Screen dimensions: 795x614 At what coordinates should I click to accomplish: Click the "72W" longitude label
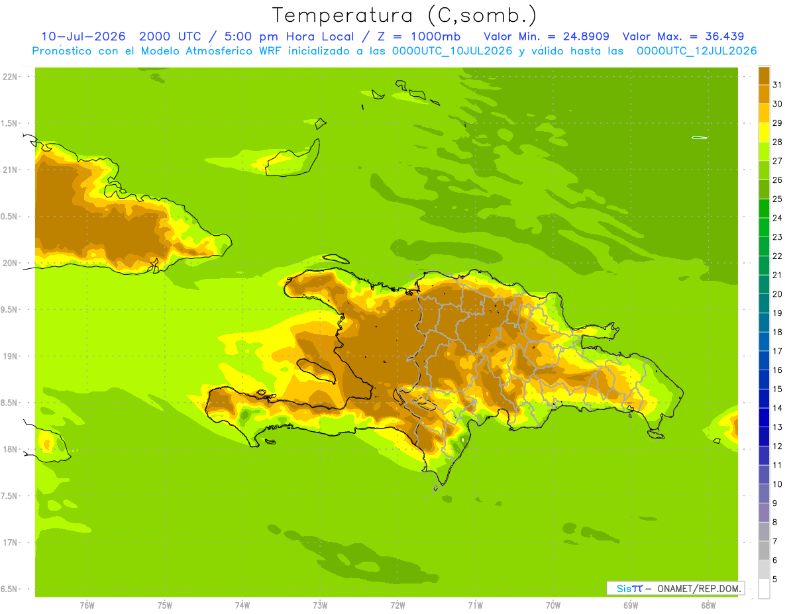click(397, 605)
